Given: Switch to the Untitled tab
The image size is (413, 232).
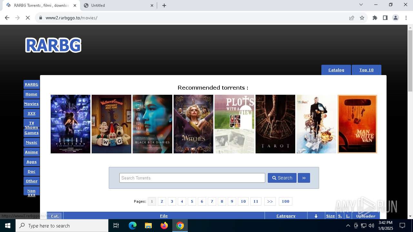Looking at the screenshot, I should click(118, 5).
